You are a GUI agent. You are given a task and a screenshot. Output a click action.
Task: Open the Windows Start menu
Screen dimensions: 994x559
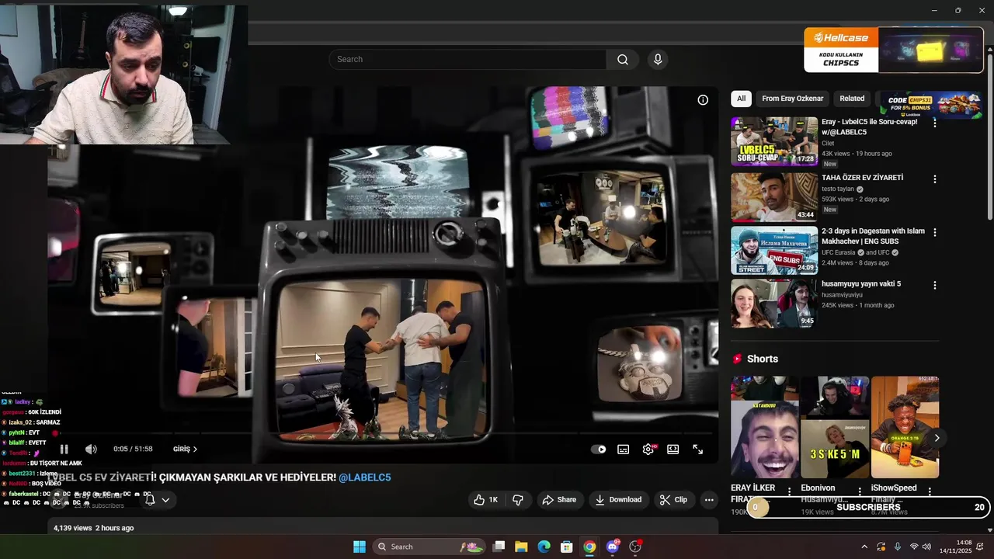(x=360, y=547)
